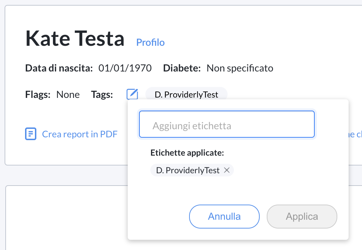Viewport: 362px width, 250px height.
Task: Click the Annulla button
Action: coord(224,217)
